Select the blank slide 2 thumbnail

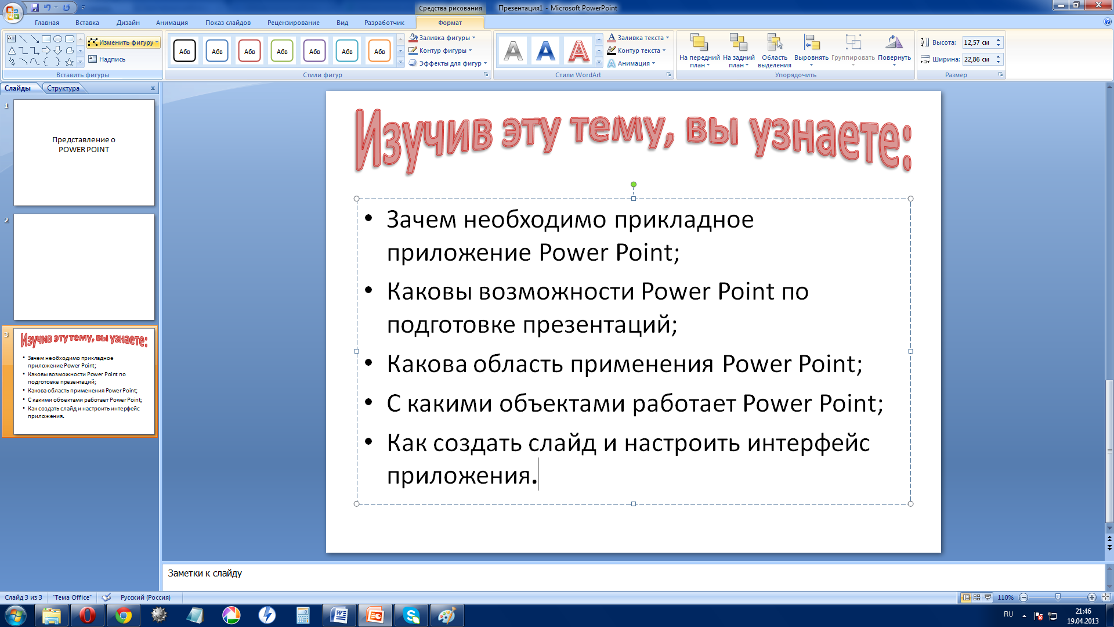coord(84,267)
